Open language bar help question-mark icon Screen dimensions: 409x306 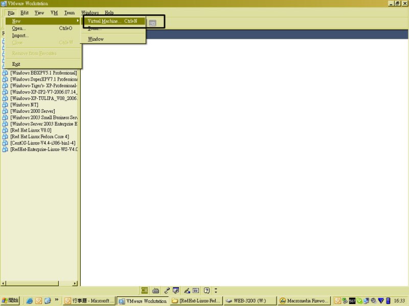point(207,290)
